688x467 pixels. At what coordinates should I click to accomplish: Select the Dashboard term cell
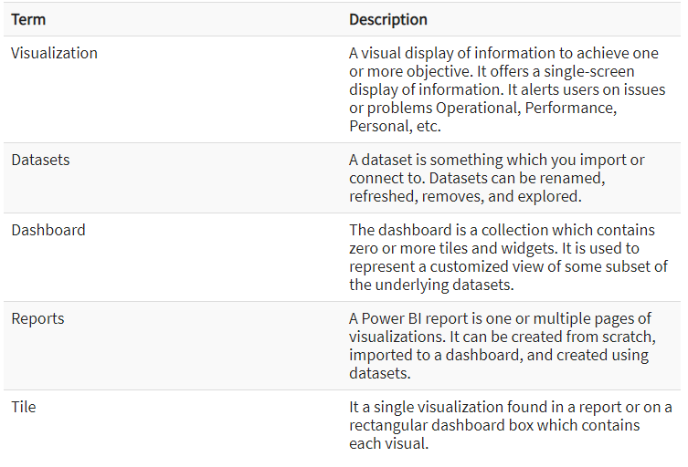[x=48, y=230]
